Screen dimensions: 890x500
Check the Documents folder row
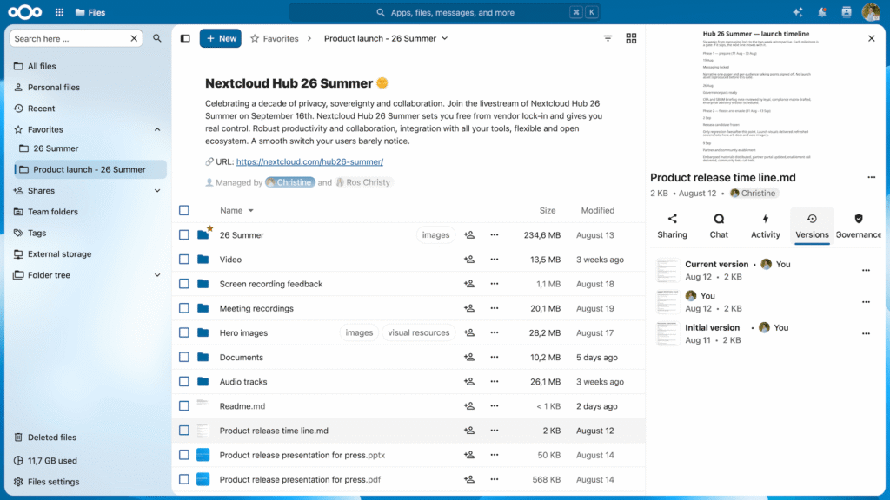[x=184, y=357]
